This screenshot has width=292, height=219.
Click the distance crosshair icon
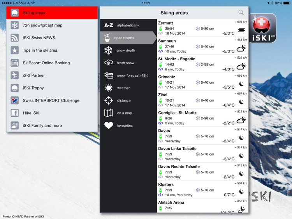click(x=109, y=100)
